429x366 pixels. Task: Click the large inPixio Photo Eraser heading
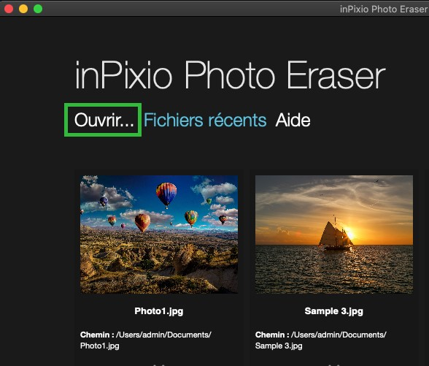[231, 75]
